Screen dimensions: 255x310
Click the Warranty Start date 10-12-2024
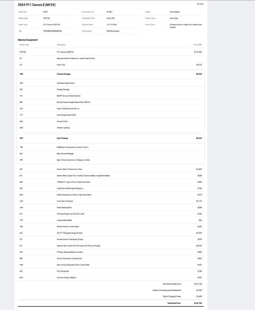tap(112, 25)
